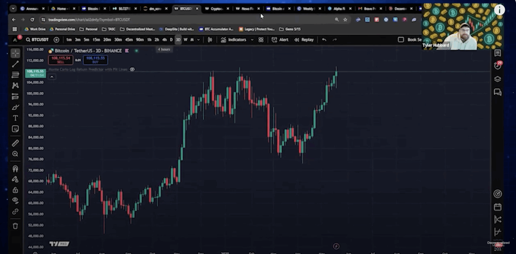This screenshot has height=254, width=516.
Task: Click the Alert button
Action: pyautogui.click(x=280, y=40)
